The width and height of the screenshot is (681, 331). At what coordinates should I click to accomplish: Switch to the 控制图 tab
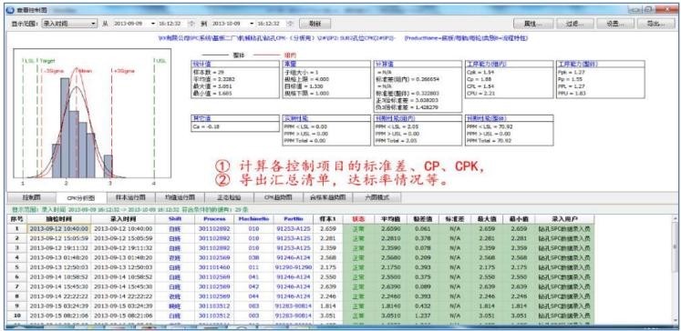coord(31,197)
